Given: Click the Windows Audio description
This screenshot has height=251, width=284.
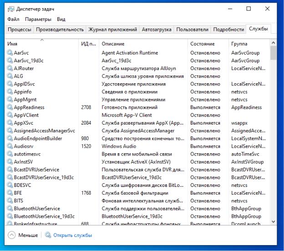Looking at the screenshot, I should [x=119, y=146].
